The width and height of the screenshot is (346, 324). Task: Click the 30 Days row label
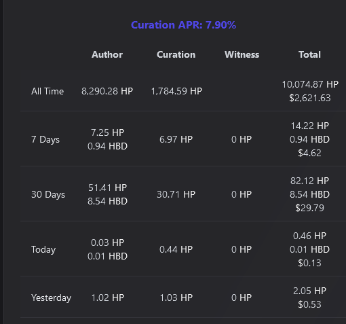[x=48, y=194]
